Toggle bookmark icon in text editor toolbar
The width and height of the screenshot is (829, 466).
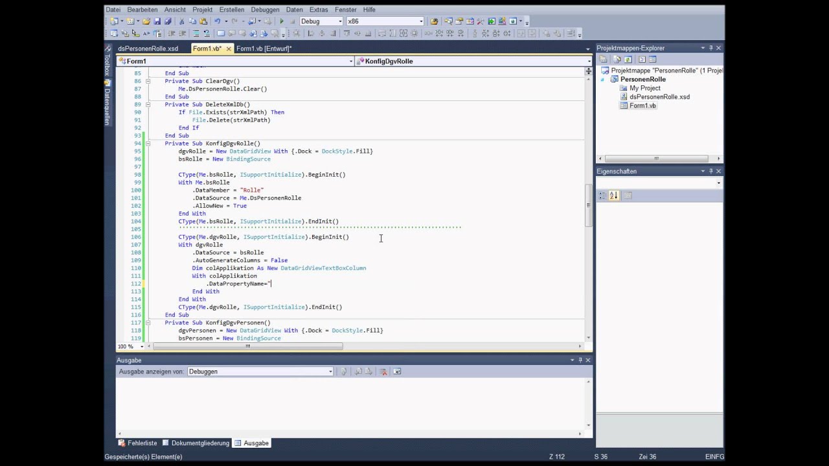[x=221, y=34]
